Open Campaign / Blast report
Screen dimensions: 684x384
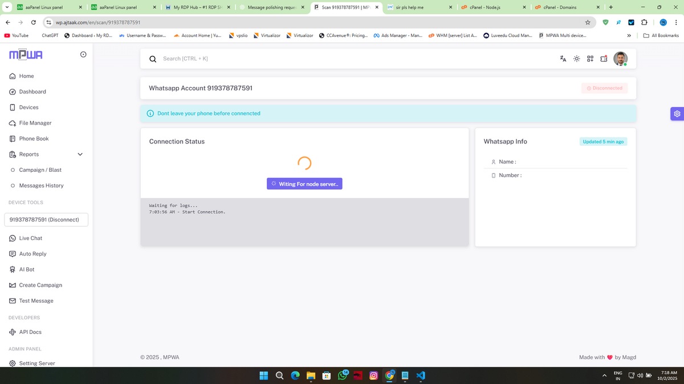click(40, 170)
